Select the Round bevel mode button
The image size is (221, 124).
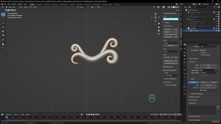point(193,82)
